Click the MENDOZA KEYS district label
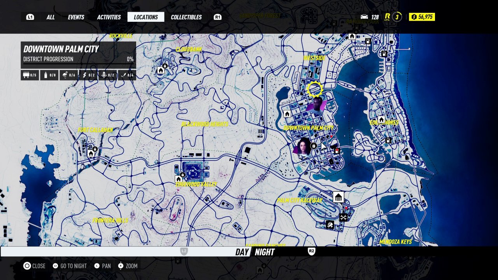Image resolution: width=498 pixels, height=280 pixels. (395, 242)
